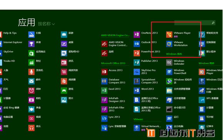Select the Windows 附件 group header
223x140 pixels.
point(206,63)
